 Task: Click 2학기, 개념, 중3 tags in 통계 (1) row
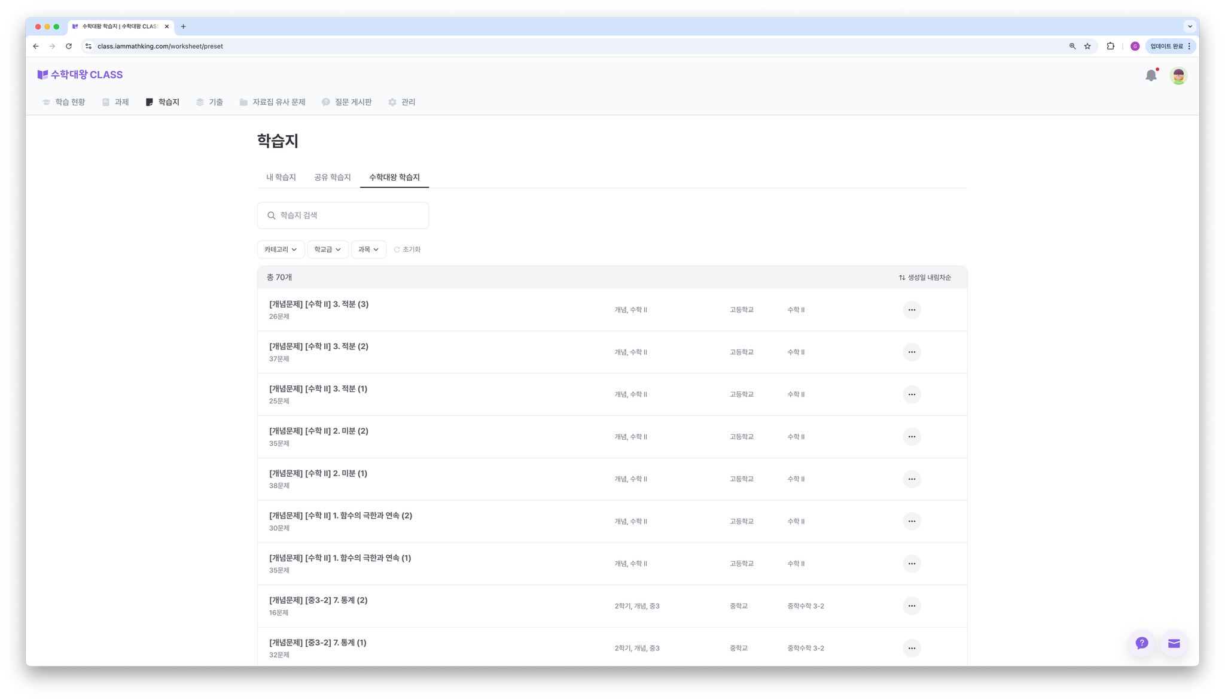(x=637, y=649)
